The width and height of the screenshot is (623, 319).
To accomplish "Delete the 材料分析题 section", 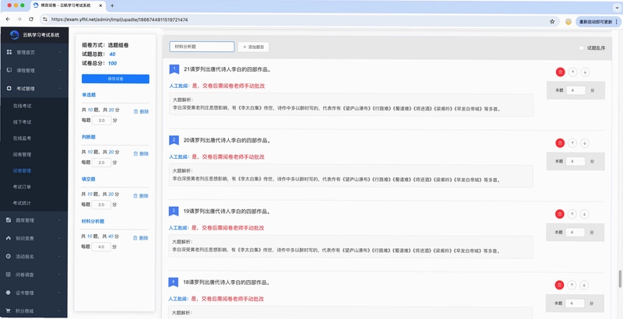I will point(141,238).
